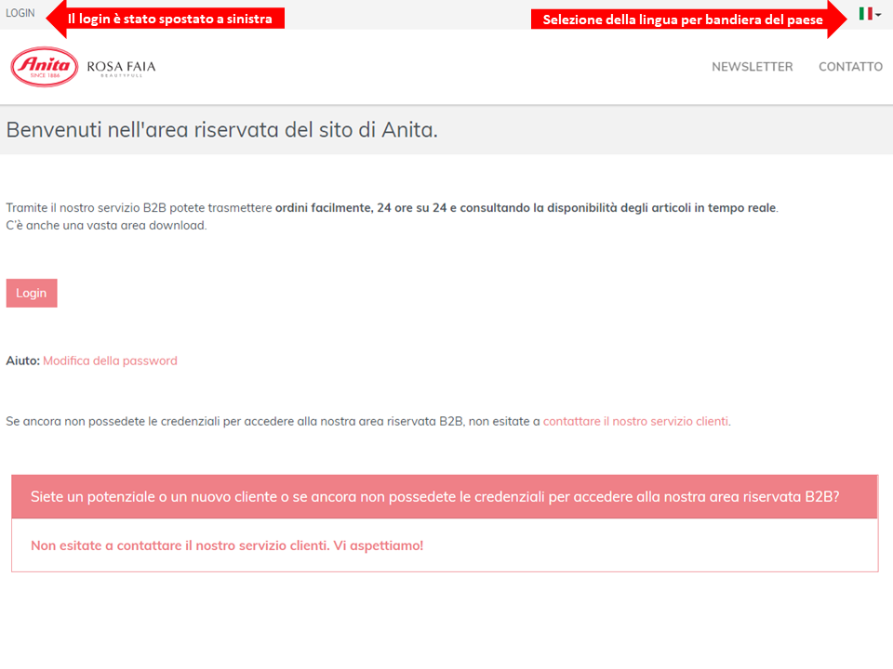Open LOGIN in the top bar

coord(20,14)
